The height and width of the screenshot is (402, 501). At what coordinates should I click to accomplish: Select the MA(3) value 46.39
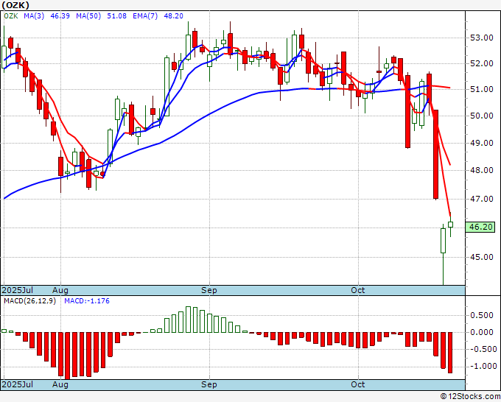[60, 16]
